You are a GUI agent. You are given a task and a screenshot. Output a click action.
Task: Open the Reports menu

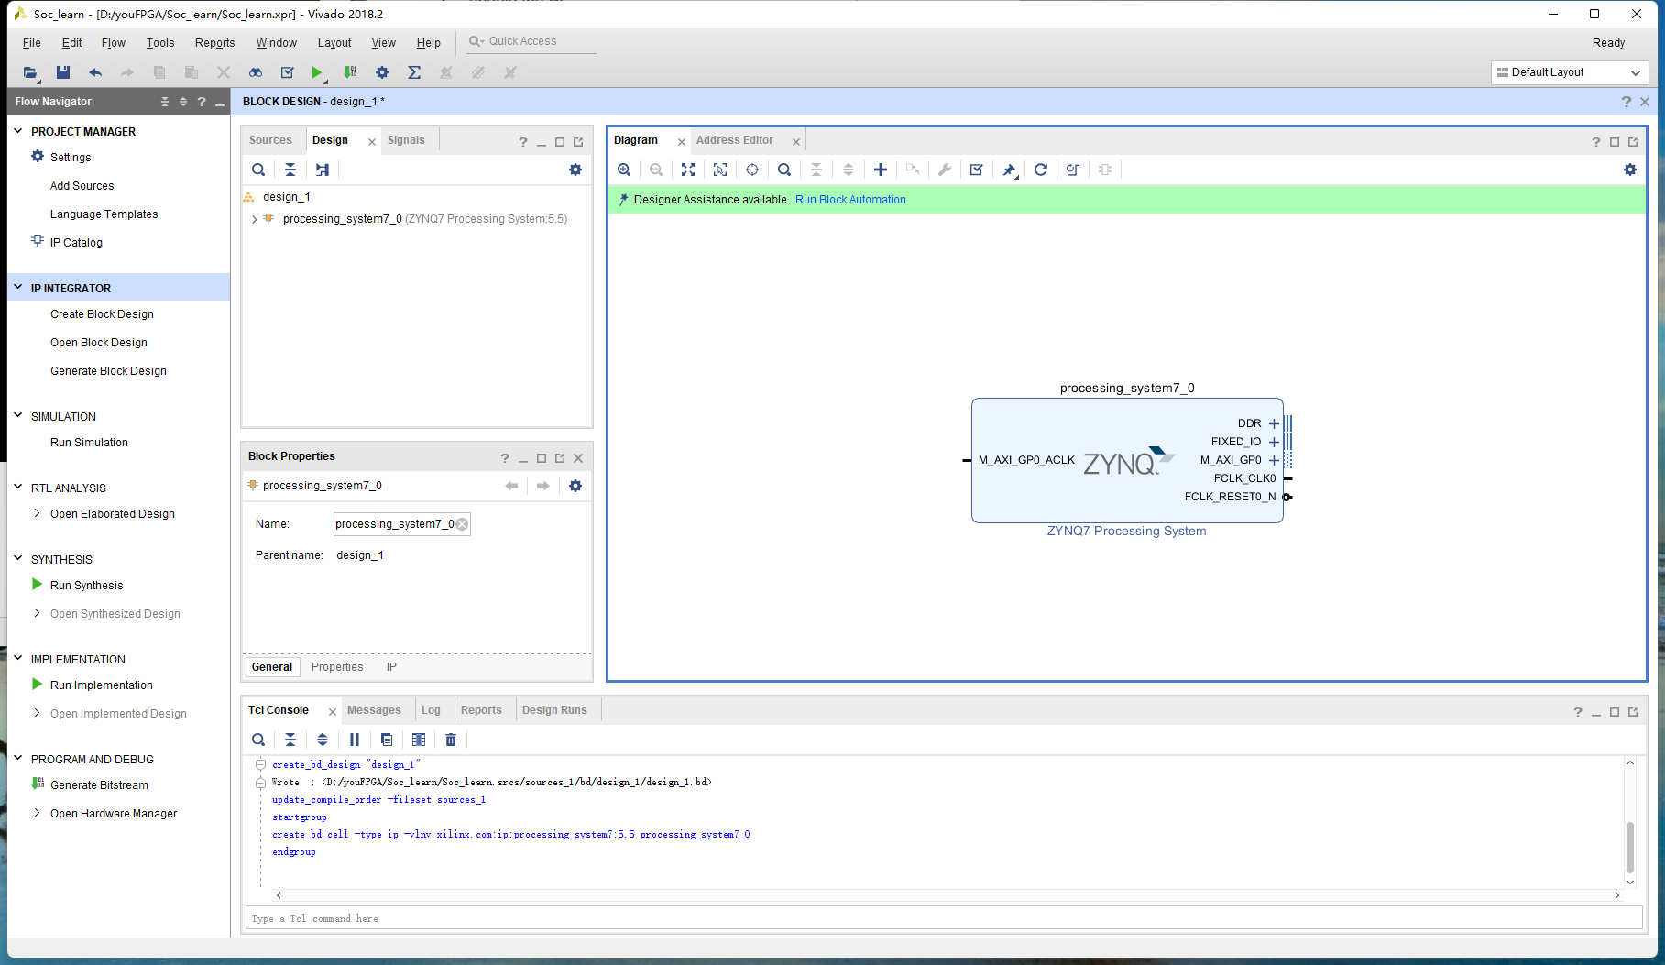pos(214,43)
